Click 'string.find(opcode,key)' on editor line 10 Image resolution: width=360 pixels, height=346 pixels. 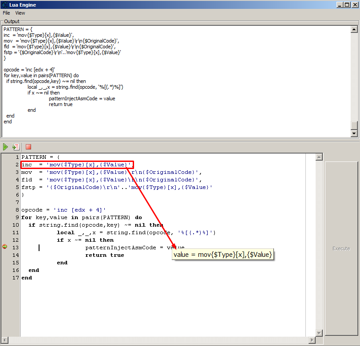click(x=79, y=225)
